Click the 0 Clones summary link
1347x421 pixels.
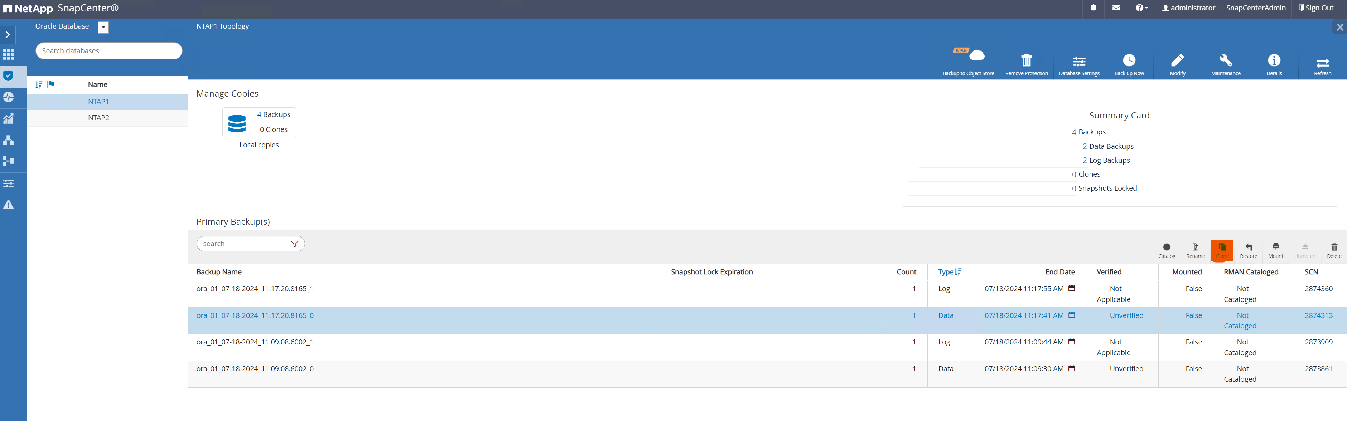click(x=1085, y=174)
